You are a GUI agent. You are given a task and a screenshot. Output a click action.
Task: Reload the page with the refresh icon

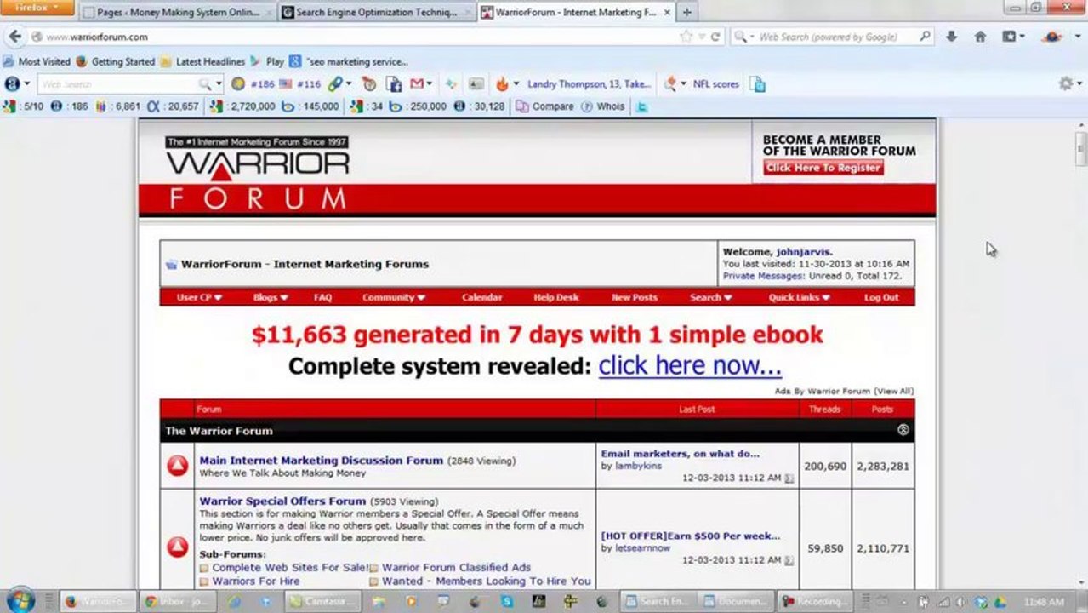715,37
